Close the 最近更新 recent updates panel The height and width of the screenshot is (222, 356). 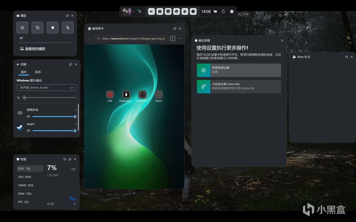tap(282, 41)
